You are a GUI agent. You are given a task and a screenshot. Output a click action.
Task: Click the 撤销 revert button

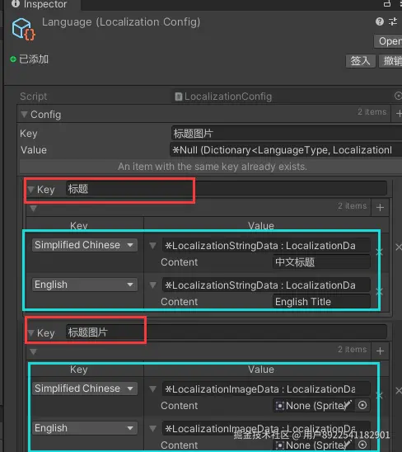tap(390, 61)
